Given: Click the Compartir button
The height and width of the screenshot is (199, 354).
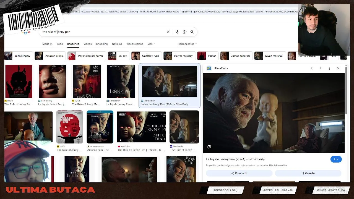Looking at the screenshot, I should pos(239,173).
